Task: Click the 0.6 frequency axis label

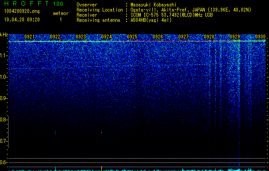Action: 4,162
